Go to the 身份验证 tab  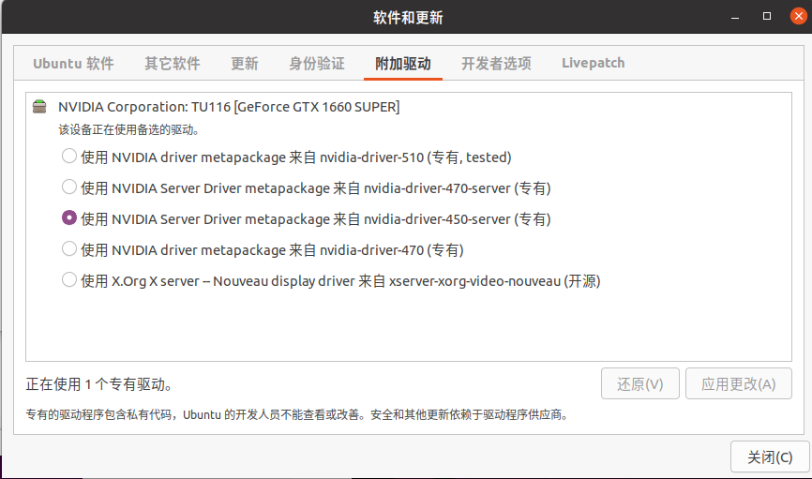[x=317, y=64]
